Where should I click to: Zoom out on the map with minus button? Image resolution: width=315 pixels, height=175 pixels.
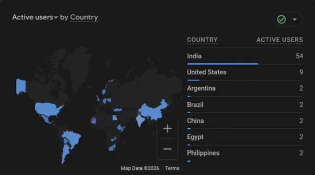click(167, 149)
